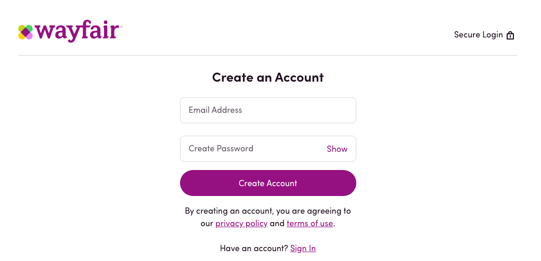541x261 pixels.
Task: Click the pink petal of the Wayfair logo
Action: click(30, 36)
